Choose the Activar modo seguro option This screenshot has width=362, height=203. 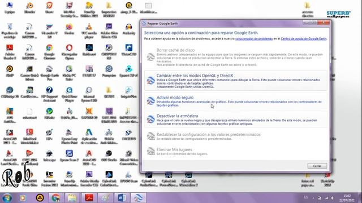236,101
